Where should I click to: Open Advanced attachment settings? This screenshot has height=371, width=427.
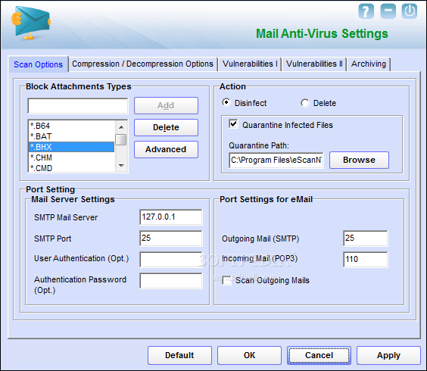tap(166, 150)
